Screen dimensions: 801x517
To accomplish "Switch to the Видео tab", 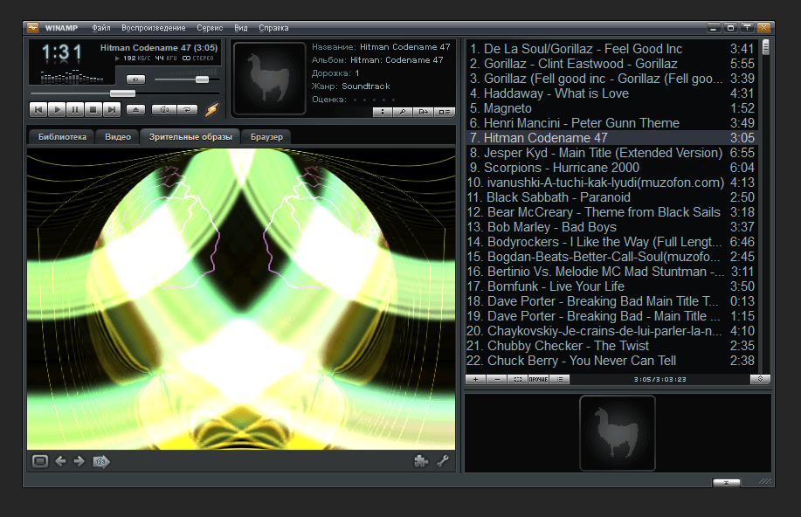I will point(118,137).
